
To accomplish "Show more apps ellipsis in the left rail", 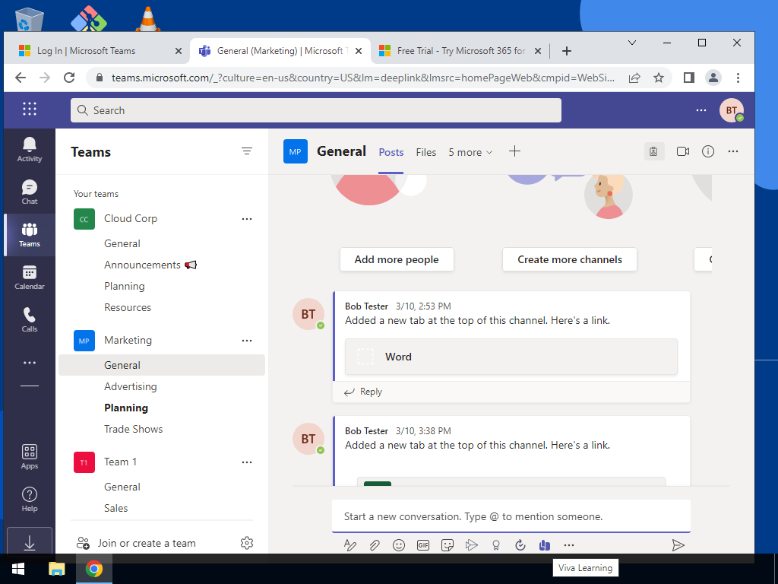I will 30,363.
